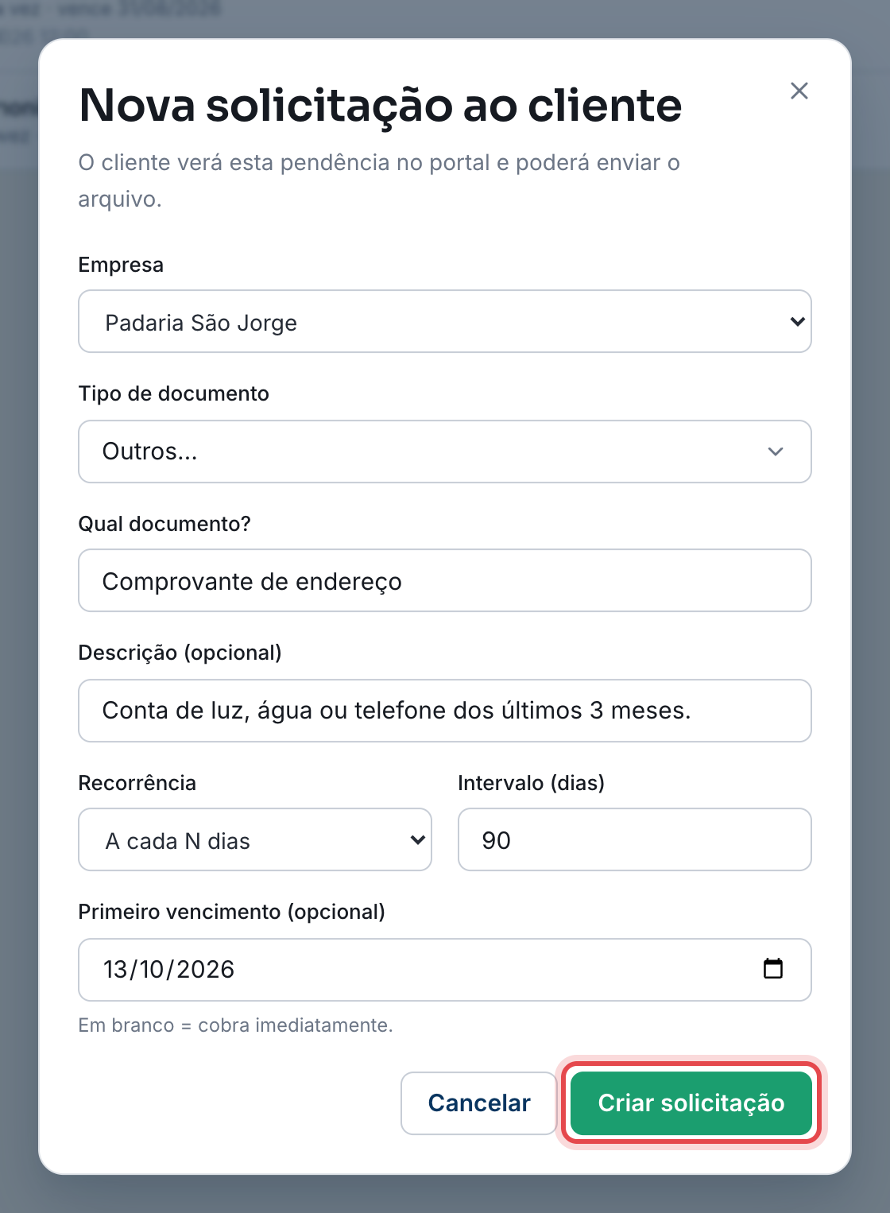890x1213 pixels.
Task: Focus the Comprovante de endereço text field
Action: 445,580
